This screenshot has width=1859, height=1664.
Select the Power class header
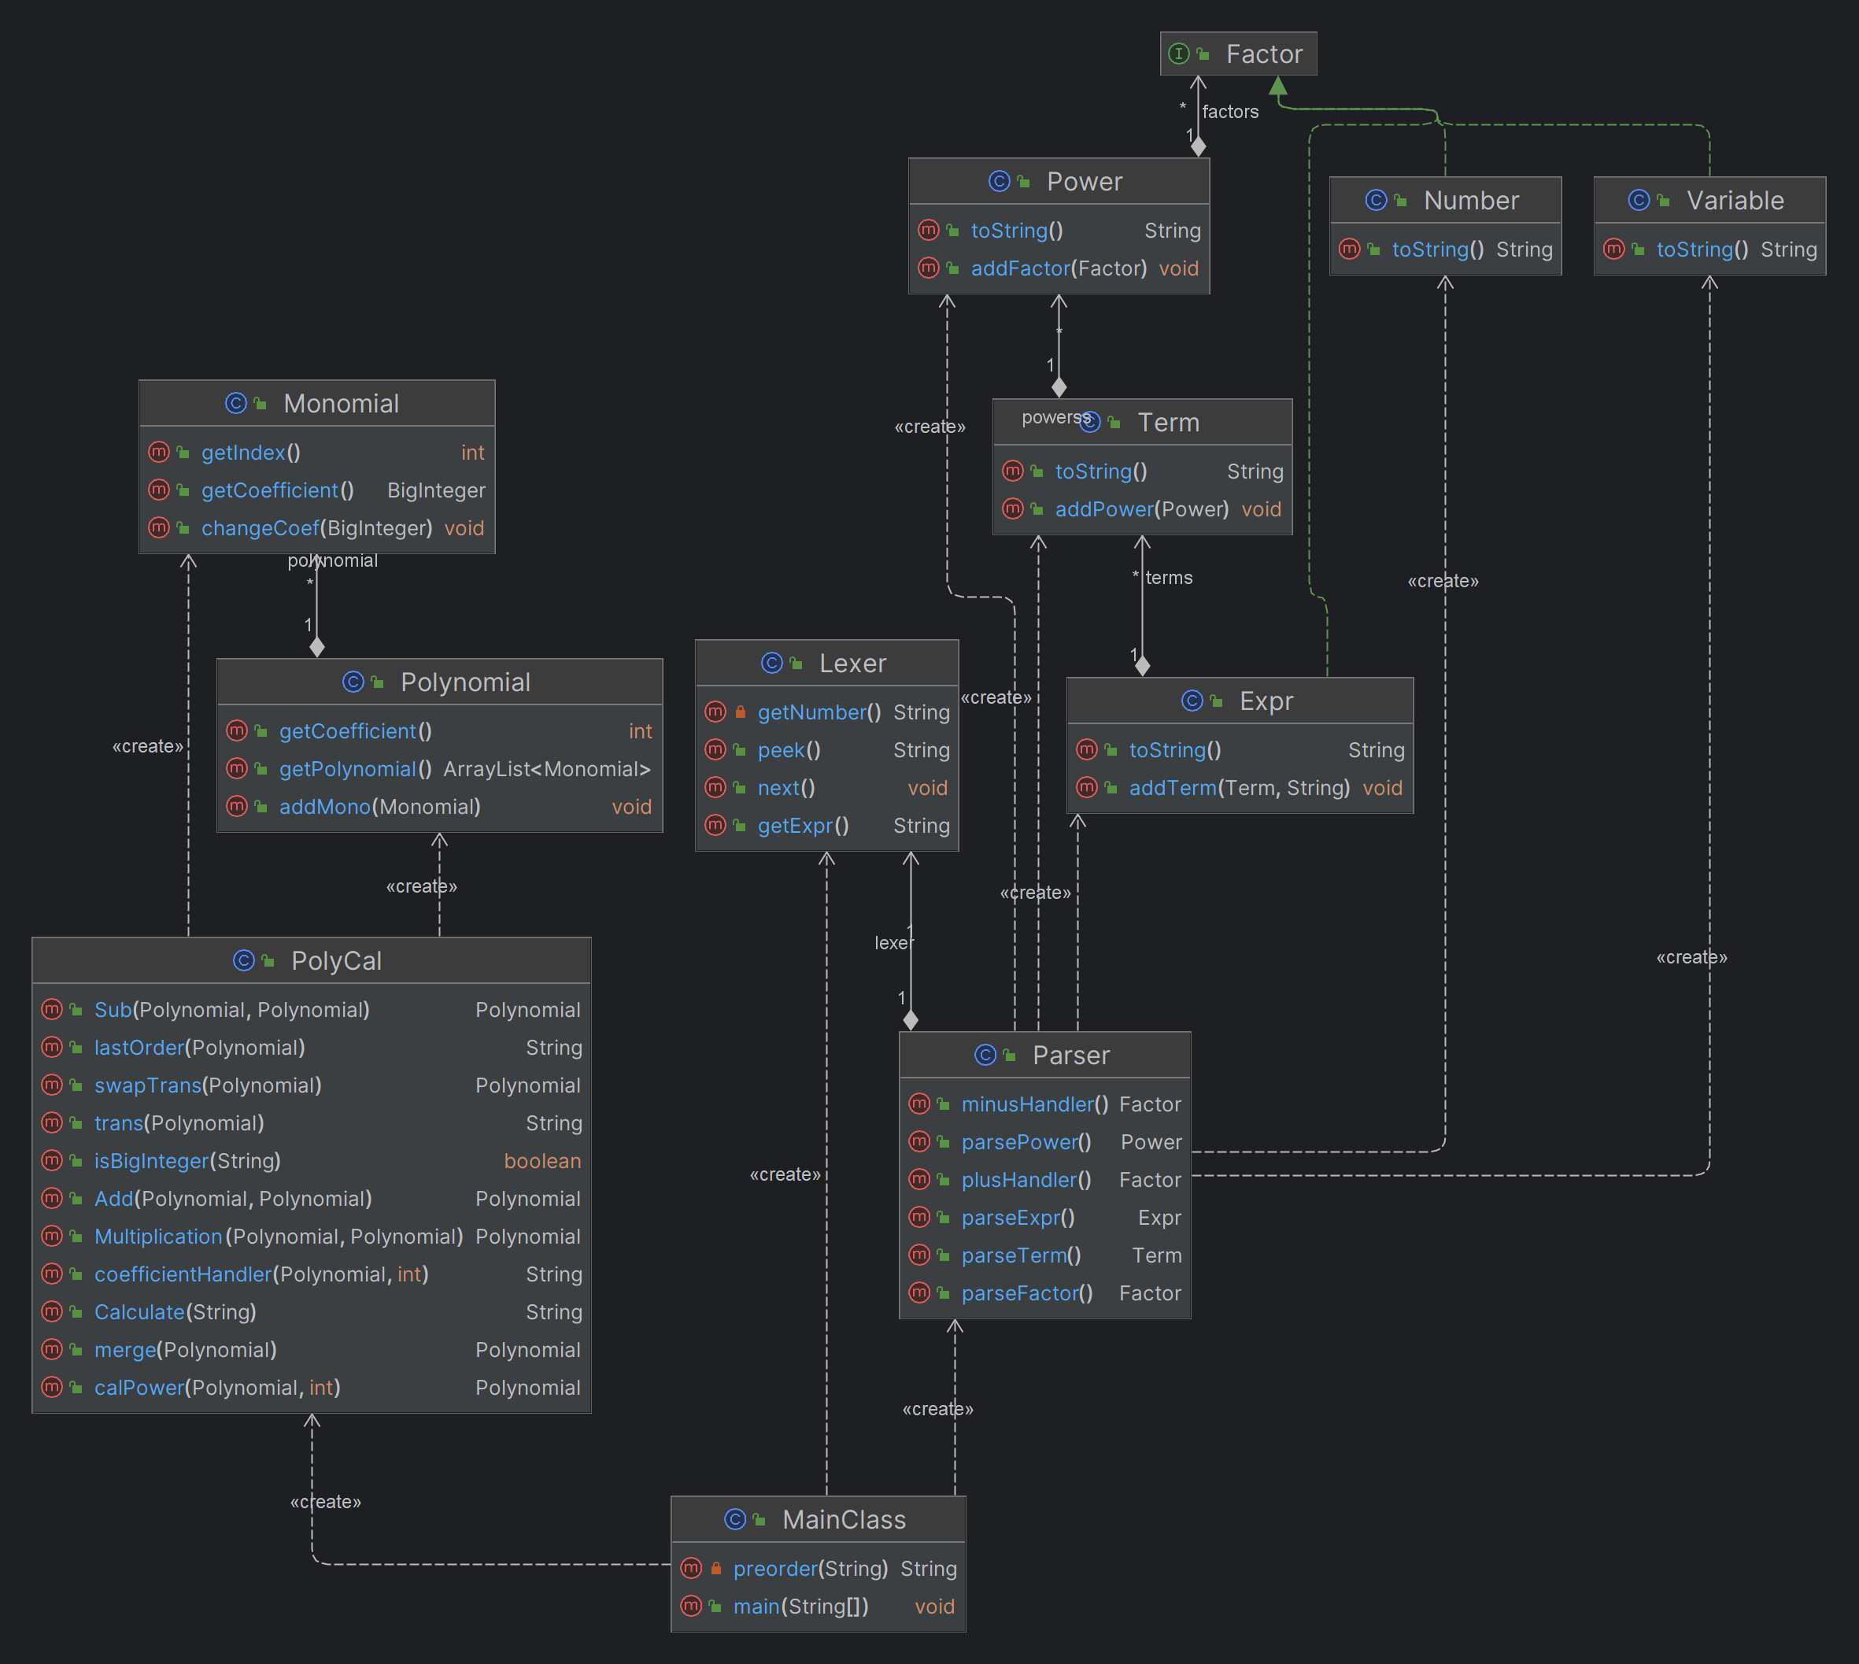coord(1059,181)
